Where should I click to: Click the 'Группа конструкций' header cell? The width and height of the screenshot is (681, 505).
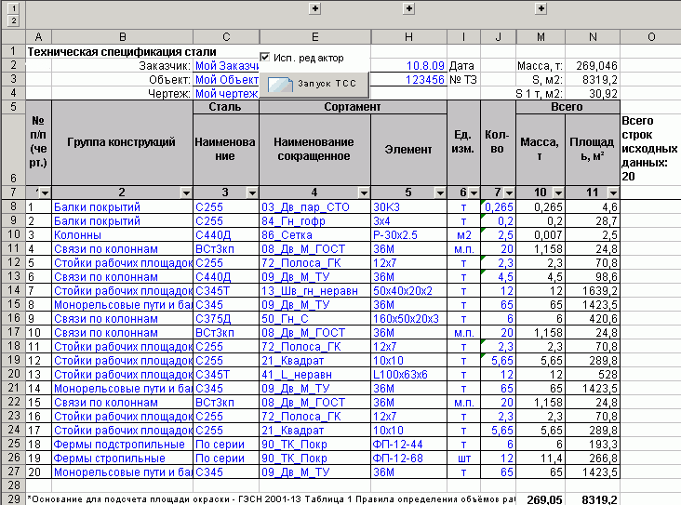pos(122,142)
